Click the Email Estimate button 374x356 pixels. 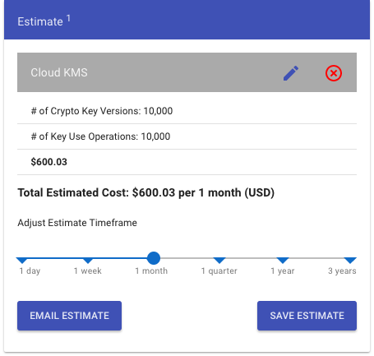tap(69, 316)
